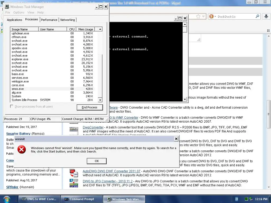The width and height of the screenshot is (271, 203).
Task: Open the Windows Start orb
Action: tap(6, 199)
